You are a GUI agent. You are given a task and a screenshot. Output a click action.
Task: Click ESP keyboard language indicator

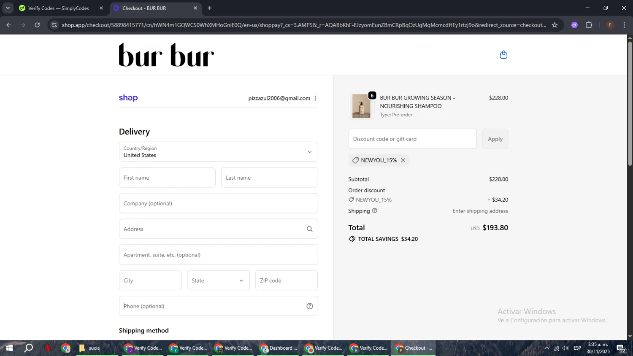pyautogui.click(x=577, y=348)
